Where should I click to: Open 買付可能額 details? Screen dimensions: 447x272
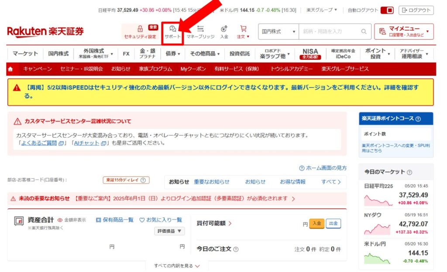pos(214,223)
